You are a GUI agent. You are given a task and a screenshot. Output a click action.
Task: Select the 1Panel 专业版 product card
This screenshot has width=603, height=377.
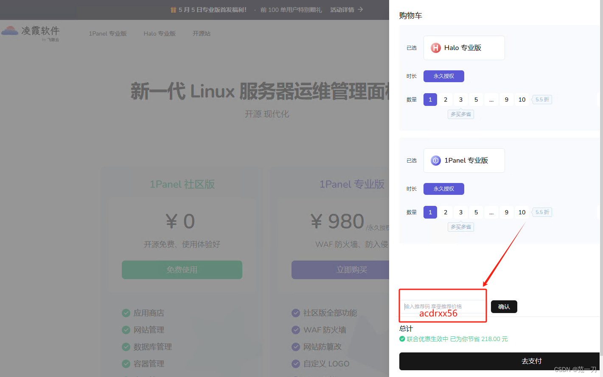click(464, 161)
